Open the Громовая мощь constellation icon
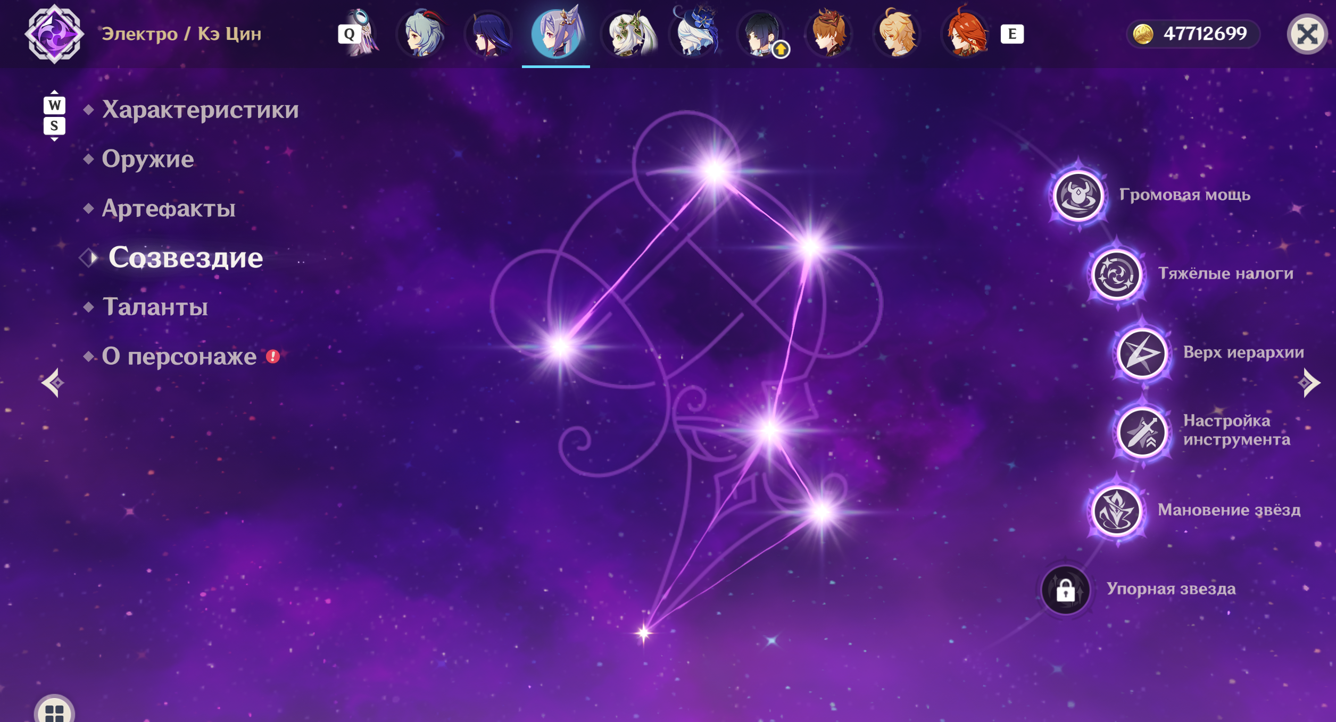 [1078, 196]
